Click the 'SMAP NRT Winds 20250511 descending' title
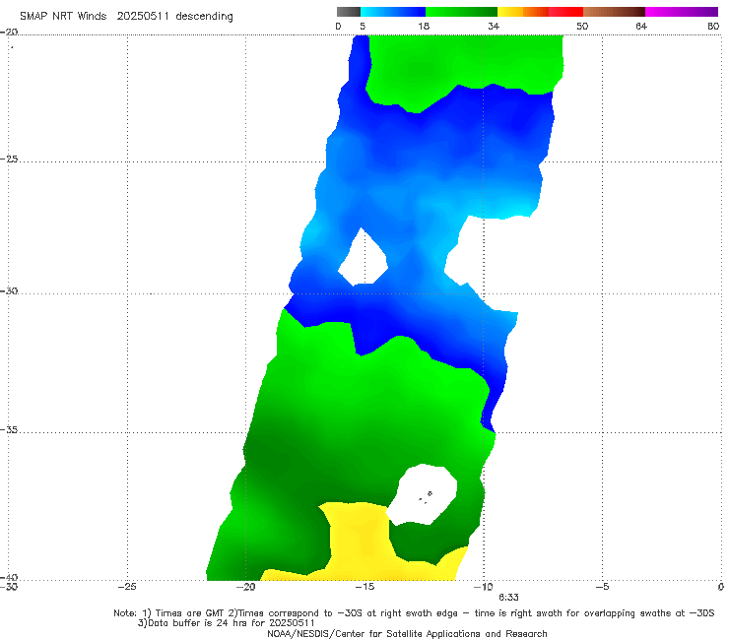This screenshot has width=729, height=640. coord(126,17)
